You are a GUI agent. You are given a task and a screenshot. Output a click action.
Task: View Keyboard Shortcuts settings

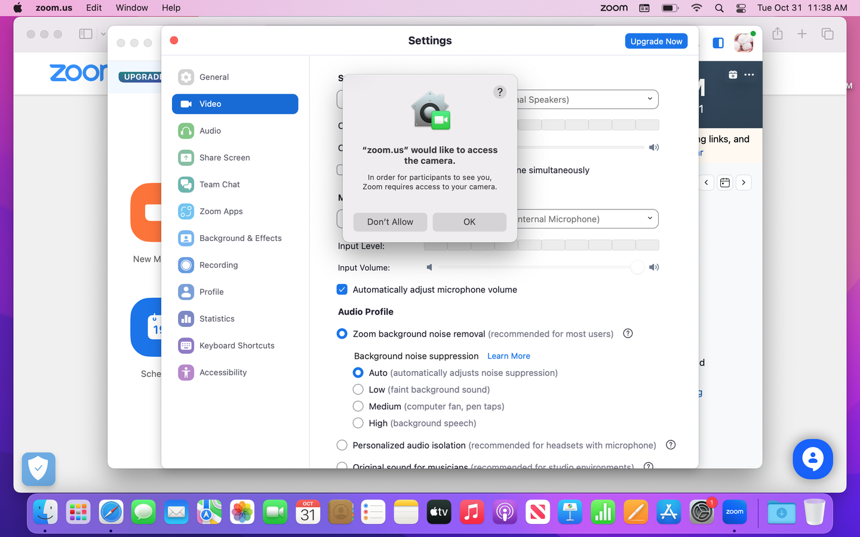(x=236, y=345)
